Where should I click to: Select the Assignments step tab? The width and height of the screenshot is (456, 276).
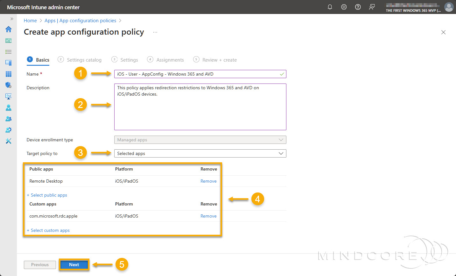click(165, 60)
